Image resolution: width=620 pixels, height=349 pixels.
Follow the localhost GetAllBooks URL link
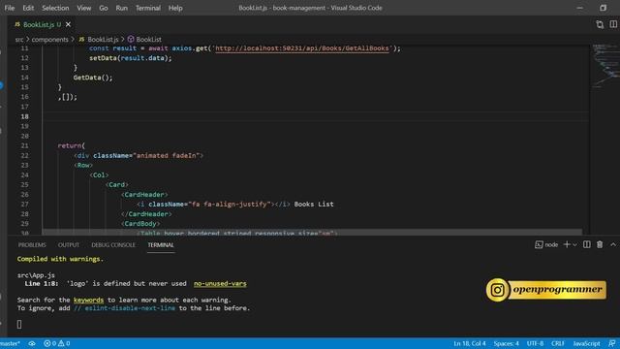click(302, 48)
